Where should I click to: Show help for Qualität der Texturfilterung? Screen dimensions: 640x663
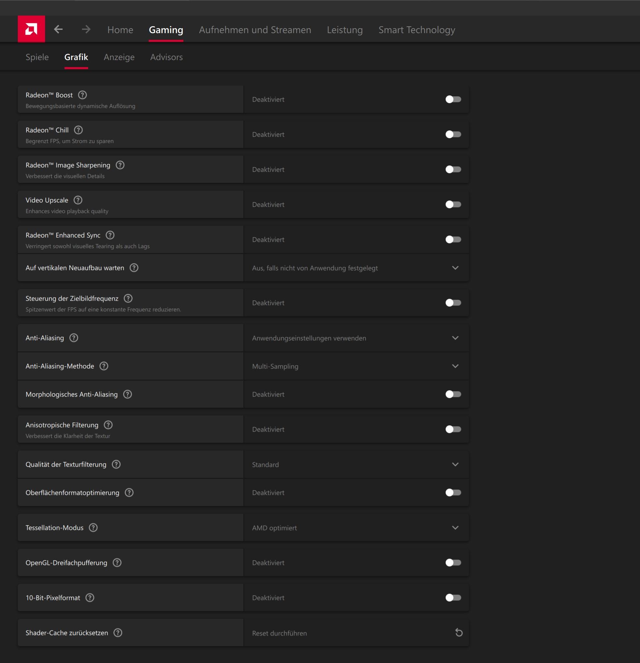coord(116,464)
